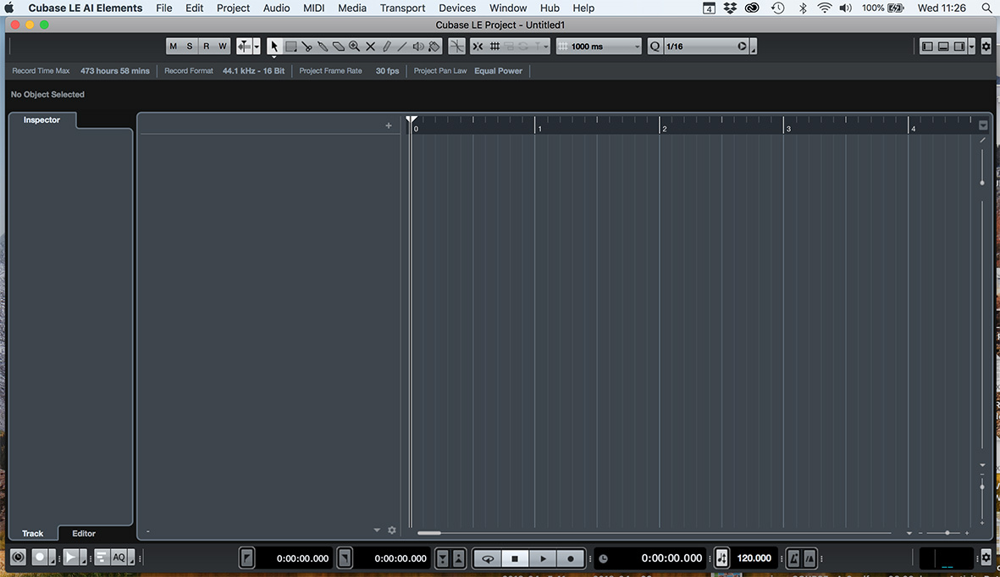Image resolution: width=1000 pixels, height=577 pixels.
Task: Start playback with Play button
Action: [543, 558]
